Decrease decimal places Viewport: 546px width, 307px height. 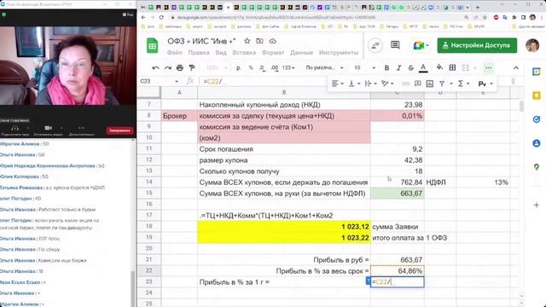pos(262,67)
